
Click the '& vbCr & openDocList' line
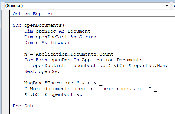53,95
